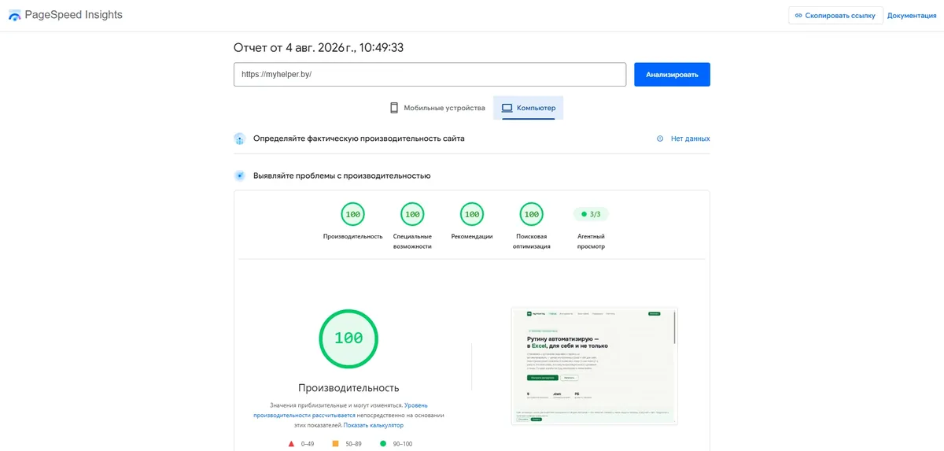
Task: Click the page screenshot thumbnail of myhelper.by
Action: tap(594, 366)
